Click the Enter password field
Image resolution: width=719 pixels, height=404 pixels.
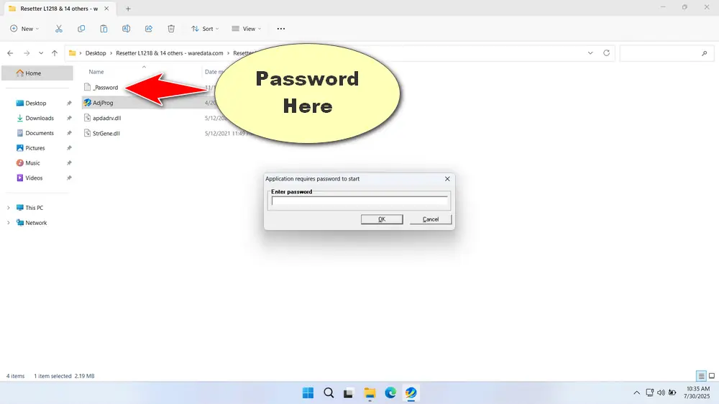[359, 201]
